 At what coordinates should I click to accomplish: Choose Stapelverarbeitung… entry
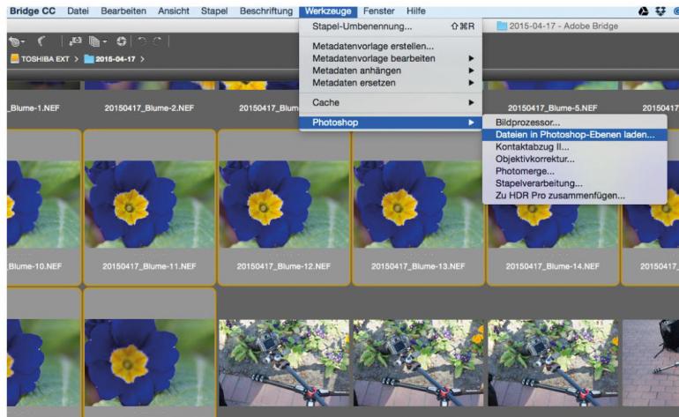pyautogui.click(x=575, y=183)
